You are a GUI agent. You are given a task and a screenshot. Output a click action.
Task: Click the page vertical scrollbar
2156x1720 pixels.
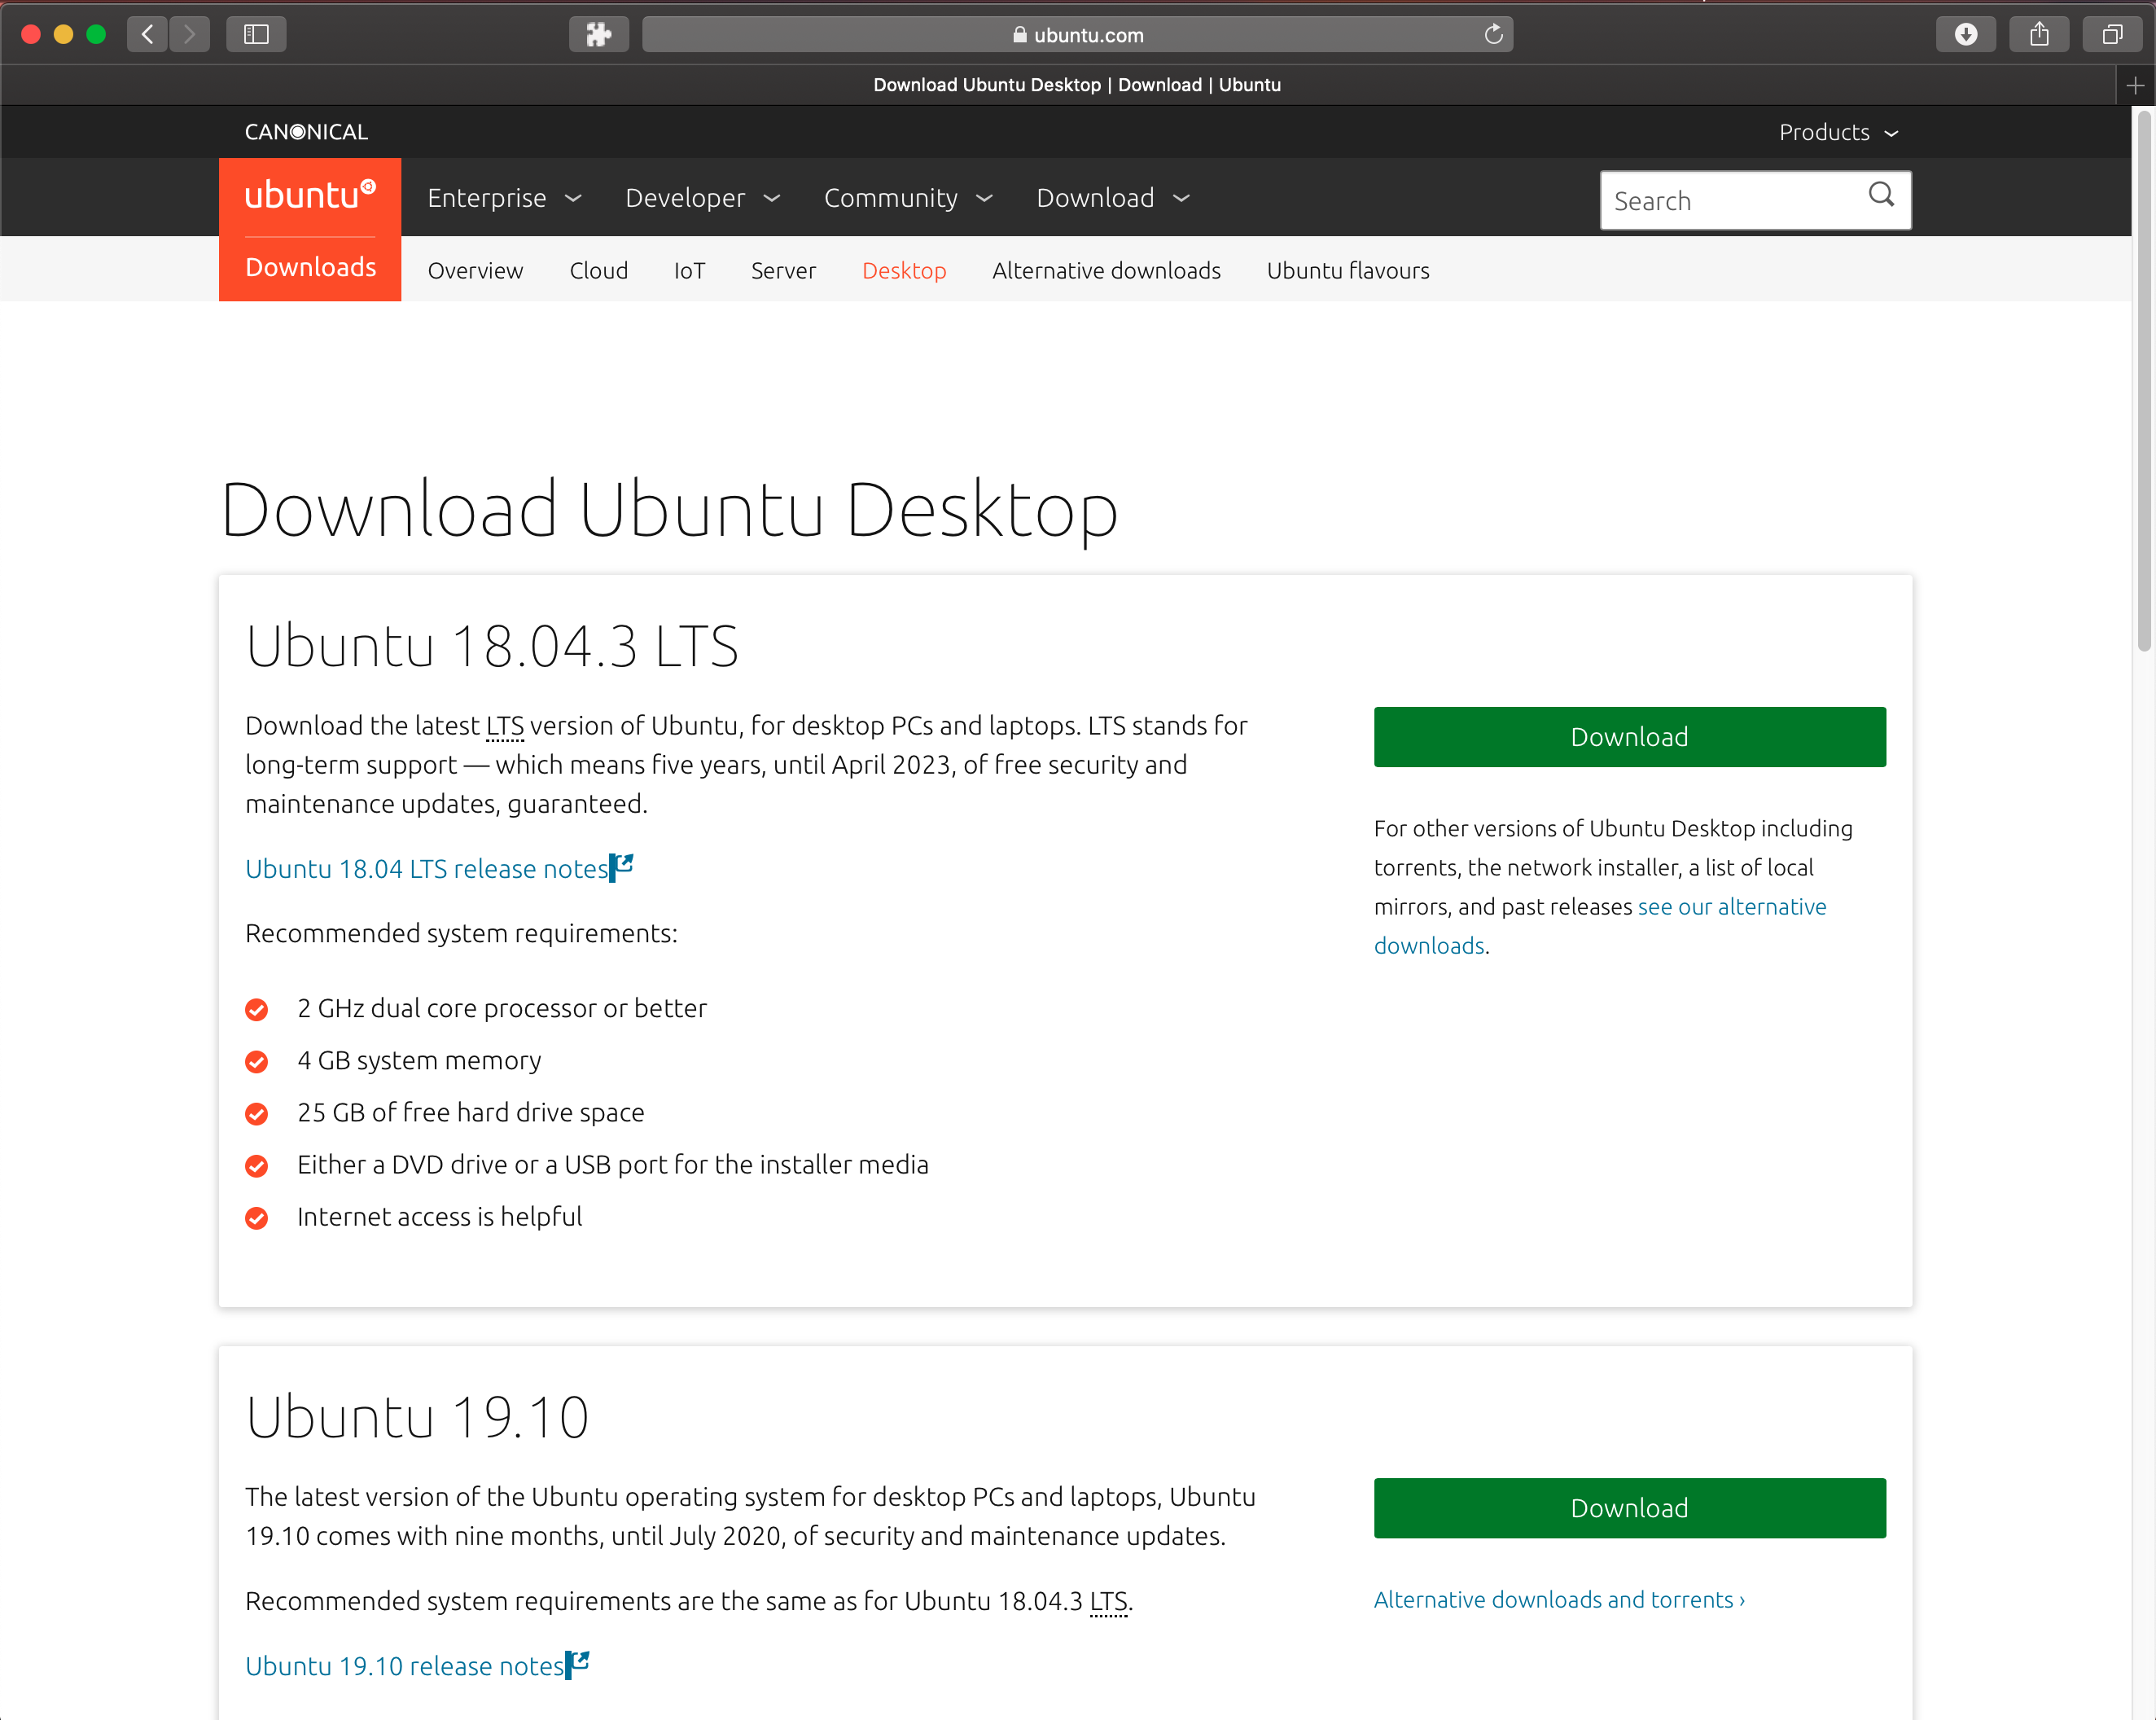2143,380
